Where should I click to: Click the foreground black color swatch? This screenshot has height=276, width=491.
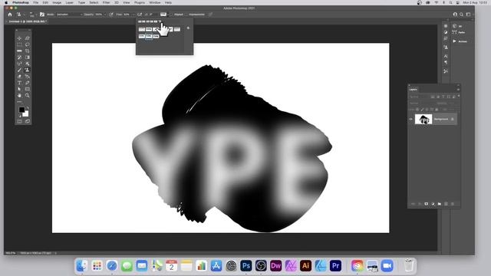[21, 110]
